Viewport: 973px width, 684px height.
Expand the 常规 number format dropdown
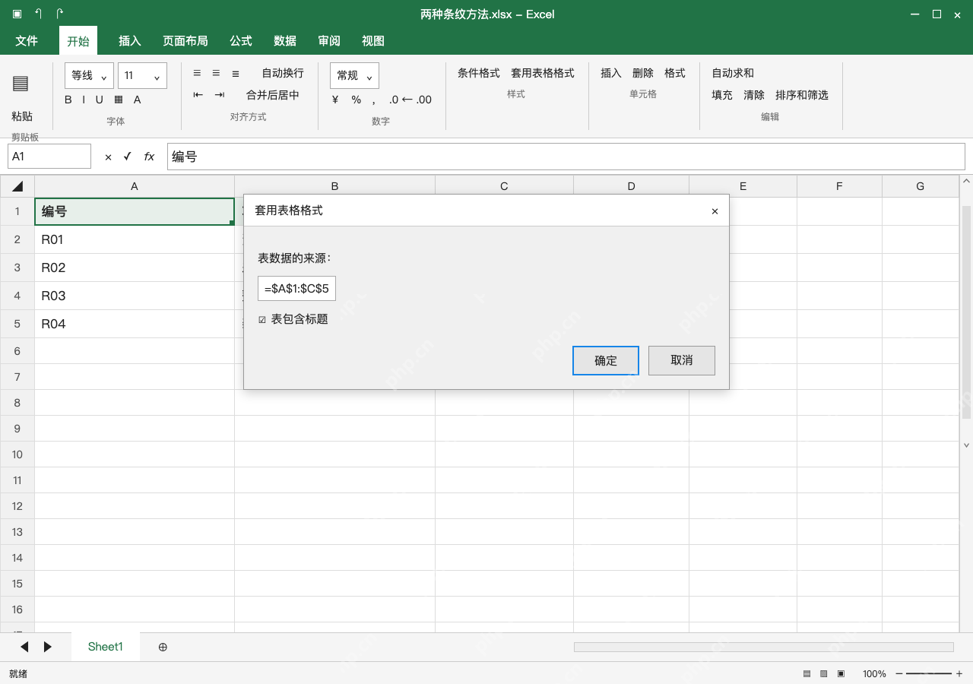pyautogui.click(x=354, y=75)
